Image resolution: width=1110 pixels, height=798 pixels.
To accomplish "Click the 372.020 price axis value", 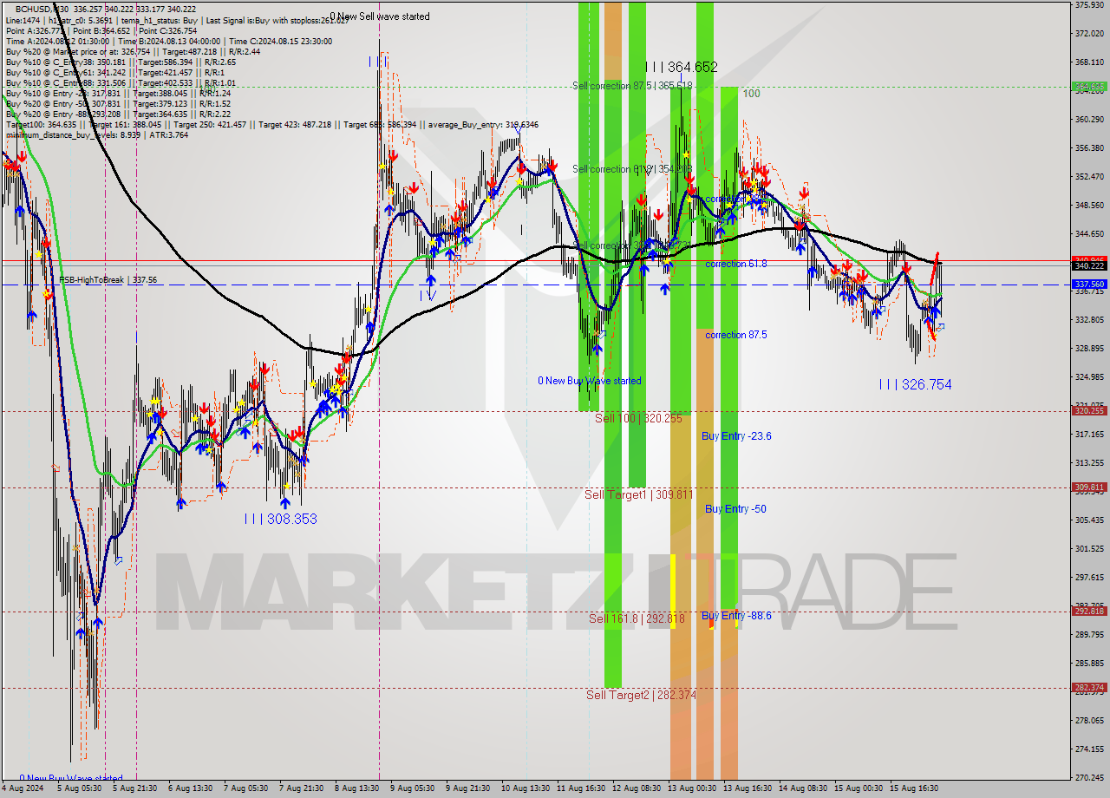I will pyautogui.click(x=1090, y=34).
